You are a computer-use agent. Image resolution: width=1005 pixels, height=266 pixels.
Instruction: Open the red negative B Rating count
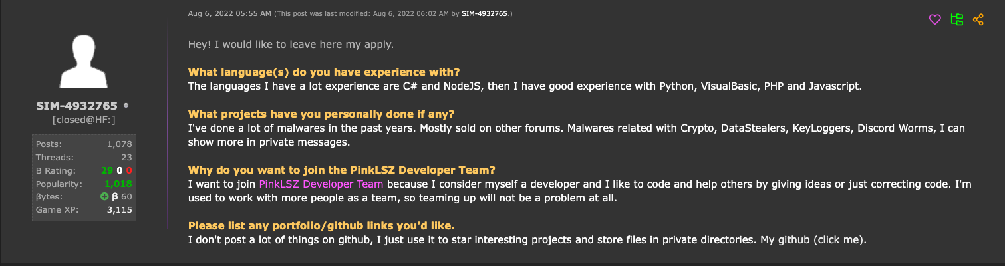click(x=129, y=170)
